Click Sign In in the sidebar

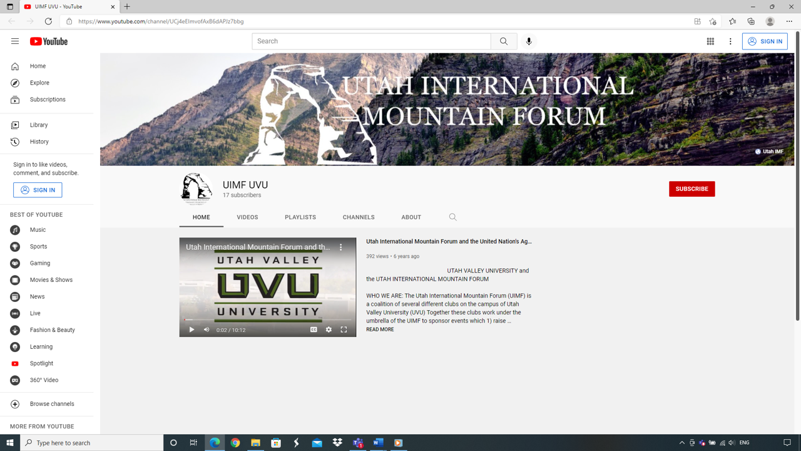click(x=38, y=190)
